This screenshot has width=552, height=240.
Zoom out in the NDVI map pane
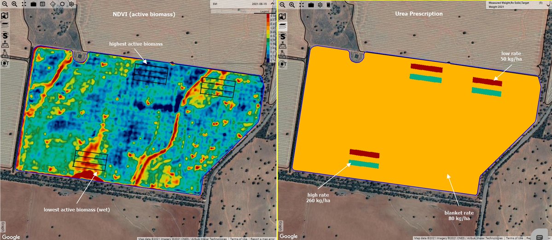pos(5,4)
